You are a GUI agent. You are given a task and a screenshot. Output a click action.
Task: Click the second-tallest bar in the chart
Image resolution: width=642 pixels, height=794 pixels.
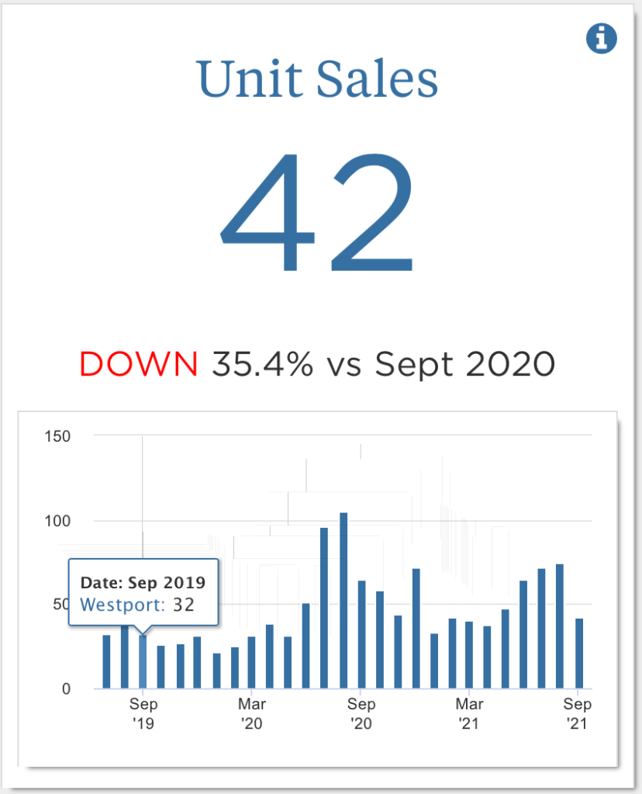324,608
